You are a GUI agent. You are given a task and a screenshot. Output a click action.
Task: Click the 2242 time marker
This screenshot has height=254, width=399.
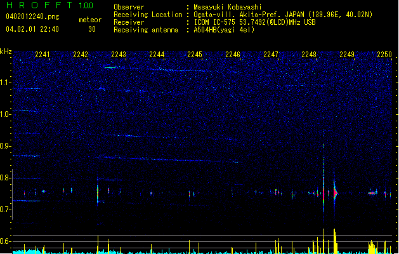tap(81, 54)
